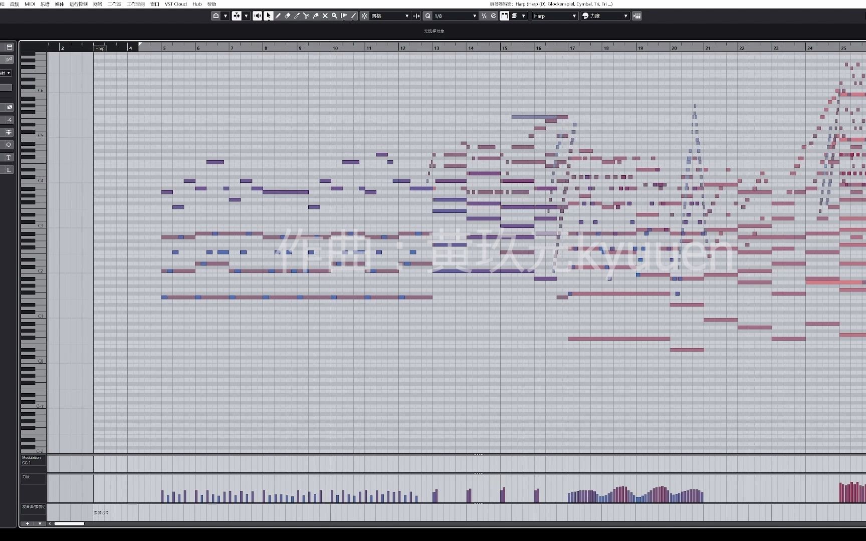Click the keyboard step input icon

pos(637,16)
